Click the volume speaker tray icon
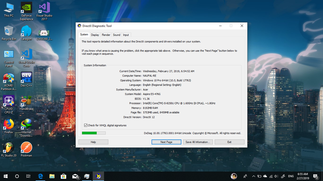The width and height of the screenshot is (323, 181). point(276,176)
